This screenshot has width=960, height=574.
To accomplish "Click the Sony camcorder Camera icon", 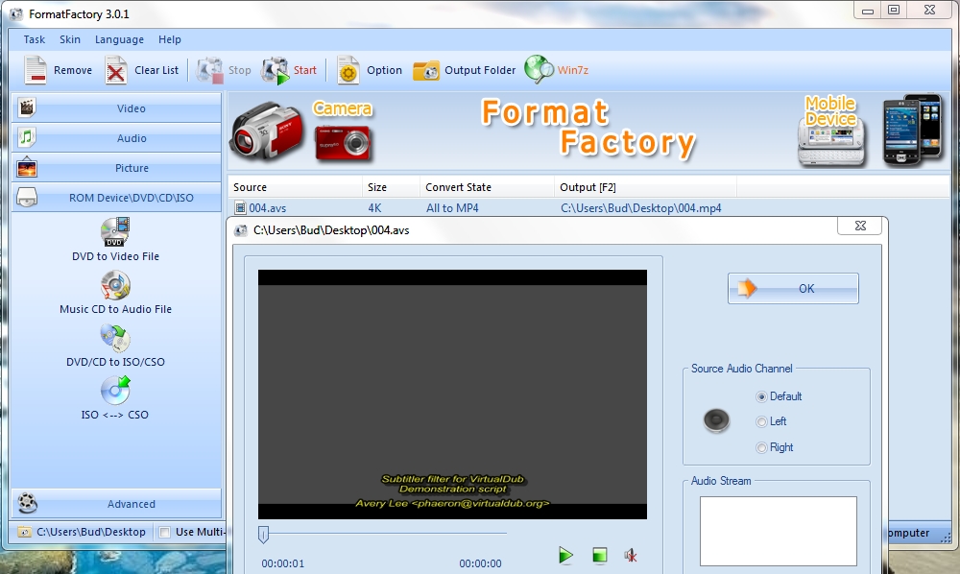I will 267,131.
